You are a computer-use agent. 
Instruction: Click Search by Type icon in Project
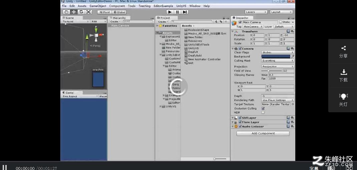coord(216,22)
